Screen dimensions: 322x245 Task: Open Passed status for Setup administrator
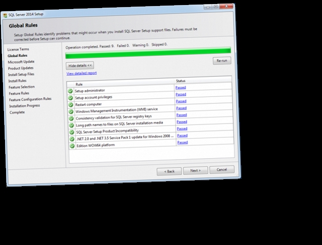coord(181,87)
